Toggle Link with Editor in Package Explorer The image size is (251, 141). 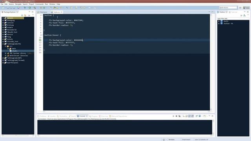(x=25, y=15)
